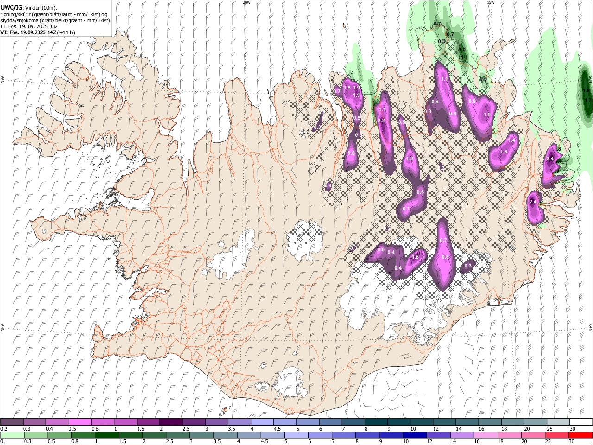This screenshot has height=445, width=593.
Task: Select the bright pink 0.5 swatch in upper legend row
Action: pyautogui.click(x=80, y=422)
